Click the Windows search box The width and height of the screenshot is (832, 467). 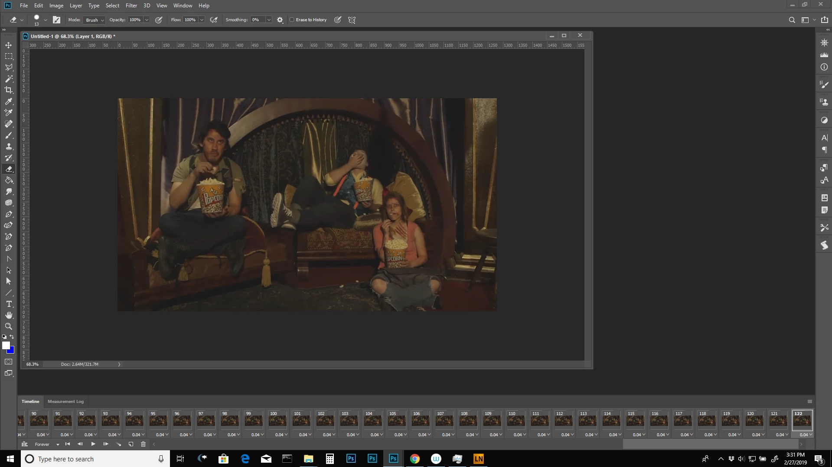(x=95, y=459)
